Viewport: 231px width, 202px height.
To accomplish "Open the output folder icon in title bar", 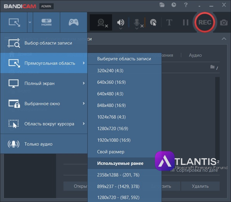I will [x=162, y=5].
